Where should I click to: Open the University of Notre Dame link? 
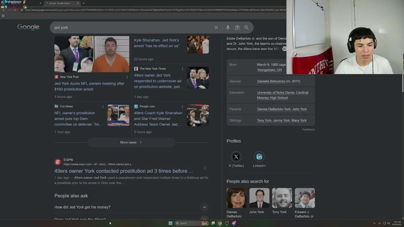276,93
